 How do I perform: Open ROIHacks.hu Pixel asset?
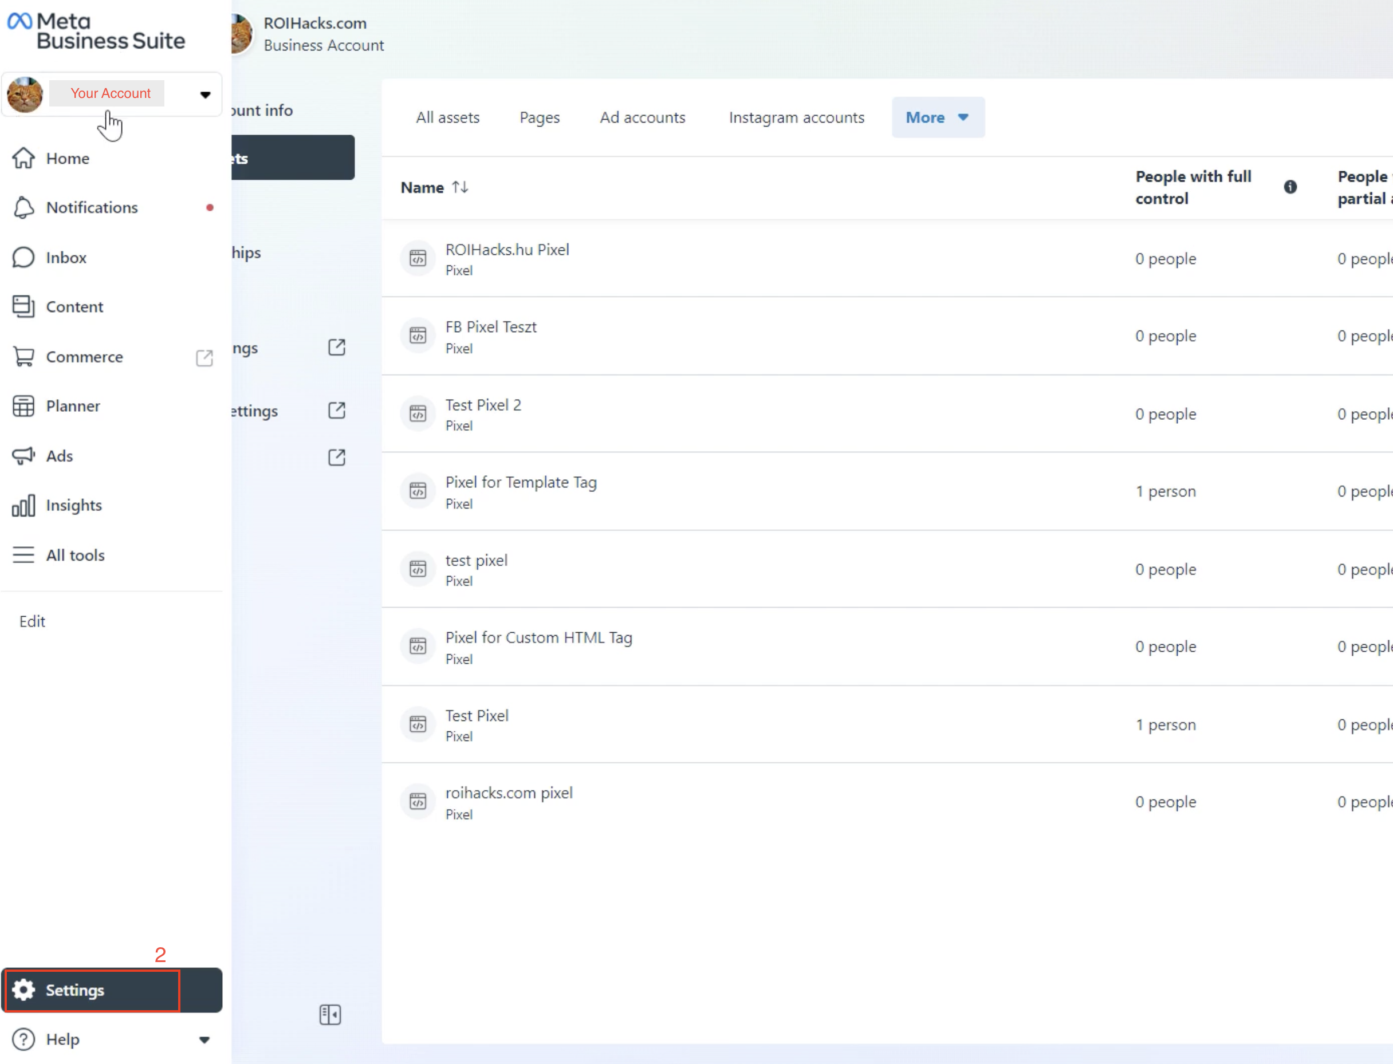507,250
